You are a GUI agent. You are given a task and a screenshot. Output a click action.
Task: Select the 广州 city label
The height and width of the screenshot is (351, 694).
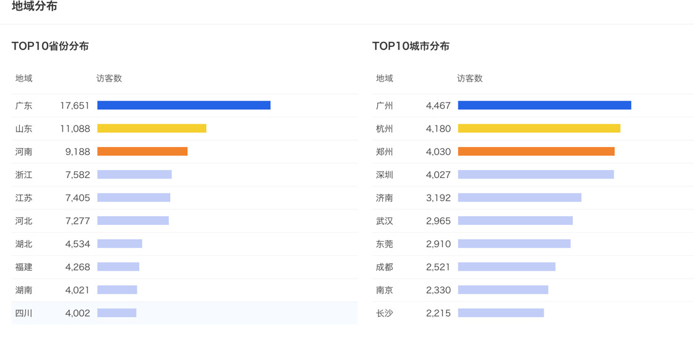point(384,106)
